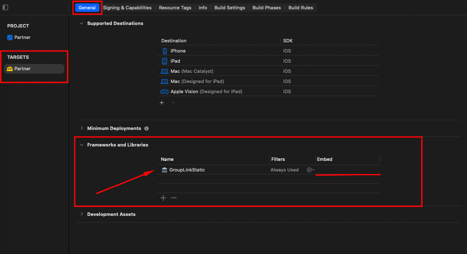Viewport: 467px width, 254px height.
Task: Click the Minimum Deployments info icon
Action: click(x=146, y=128)
